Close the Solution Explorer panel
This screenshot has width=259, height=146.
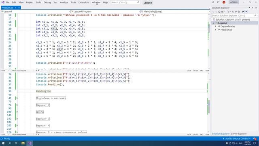pos(256,8)
